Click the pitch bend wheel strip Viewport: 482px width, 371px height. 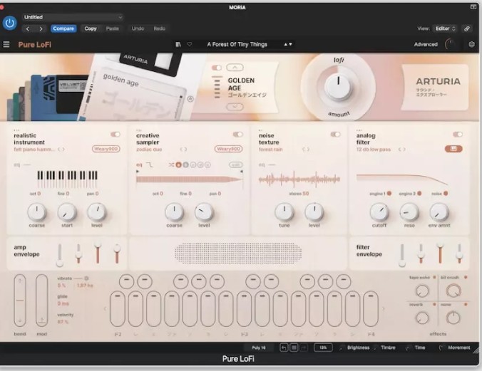(x=20, y=301)
